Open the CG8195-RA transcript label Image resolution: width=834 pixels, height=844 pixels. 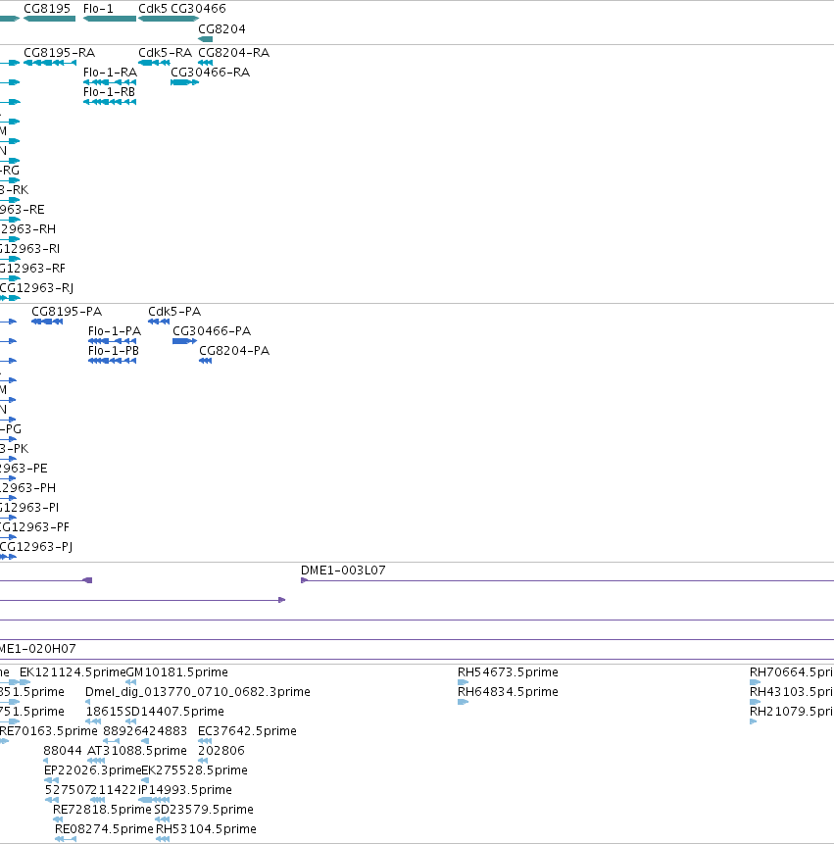(x=59, y=53)
